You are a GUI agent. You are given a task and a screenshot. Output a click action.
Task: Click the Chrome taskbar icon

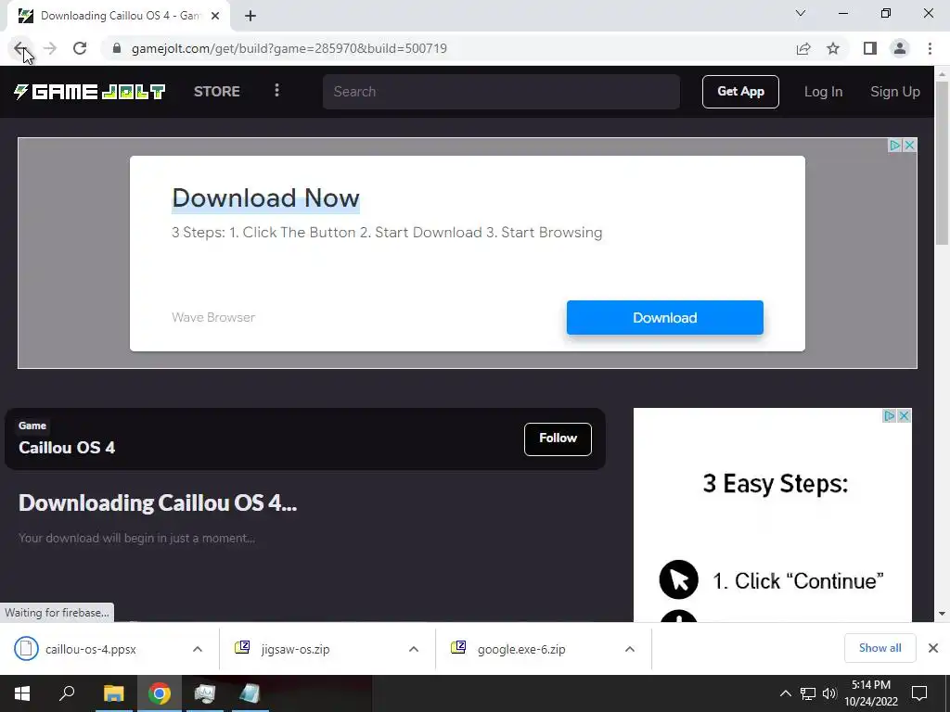pos(160,693)
